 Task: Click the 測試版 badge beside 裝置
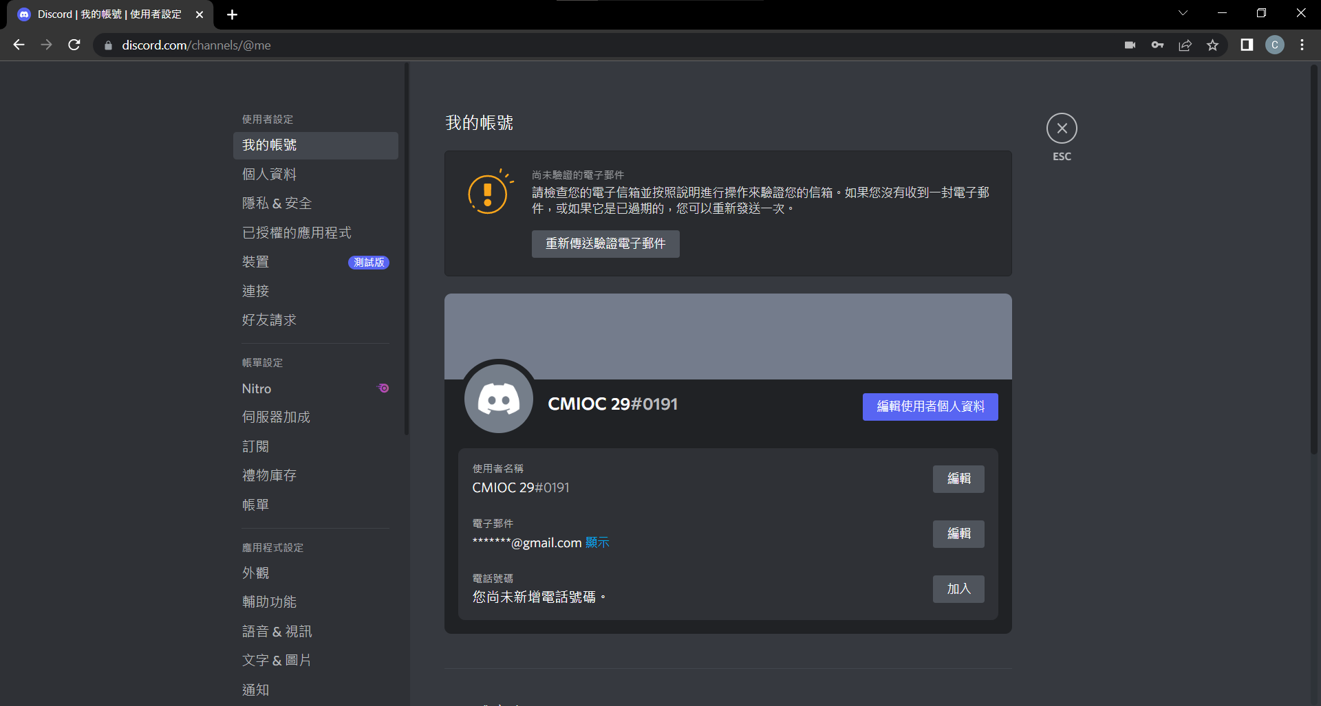tap(369, 263)
